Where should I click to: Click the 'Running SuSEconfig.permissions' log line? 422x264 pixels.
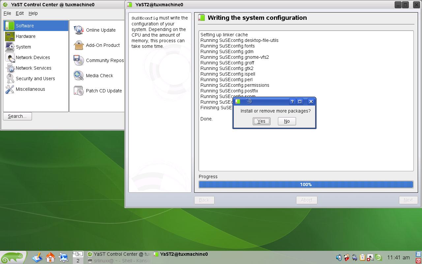click(x=235, y=85)
